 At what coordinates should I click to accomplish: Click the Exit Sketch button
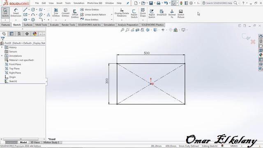point(5,13)
